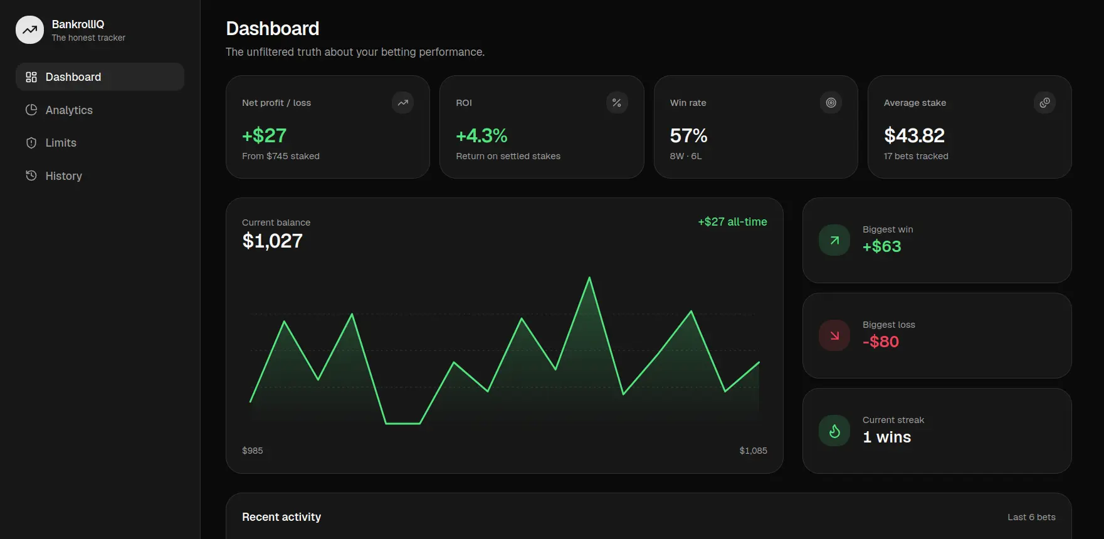Image resolution: width=1104 pixels, height=539 pixels.
Task: Click the Limits shield icon
Action: pos(31,143)
